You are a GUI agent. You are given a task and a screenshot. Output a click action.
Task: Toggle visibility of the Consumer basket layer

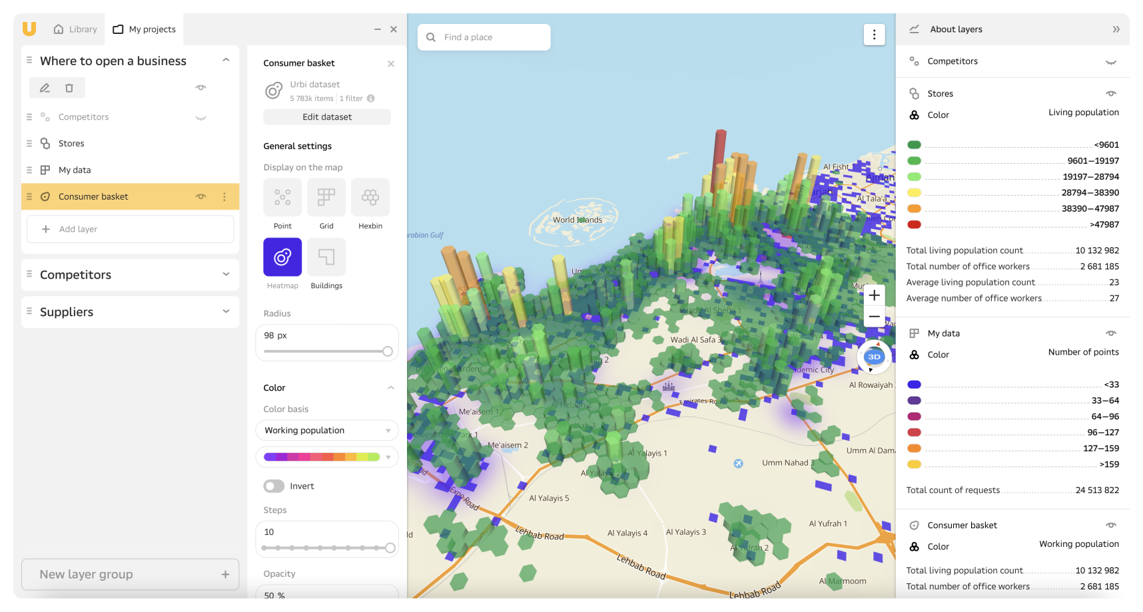click(200, 196)
